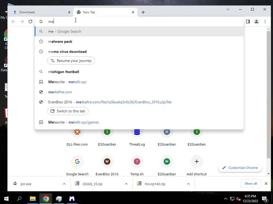Viewport: 273px width, 204px height.
Task: Open mediafire.com suggestion
Action: (x=139, y=92)
